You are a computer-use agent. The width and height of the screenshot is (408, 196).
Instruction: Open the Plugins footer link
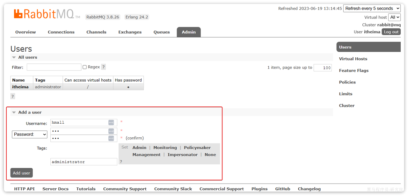click(x=259, y=189)
